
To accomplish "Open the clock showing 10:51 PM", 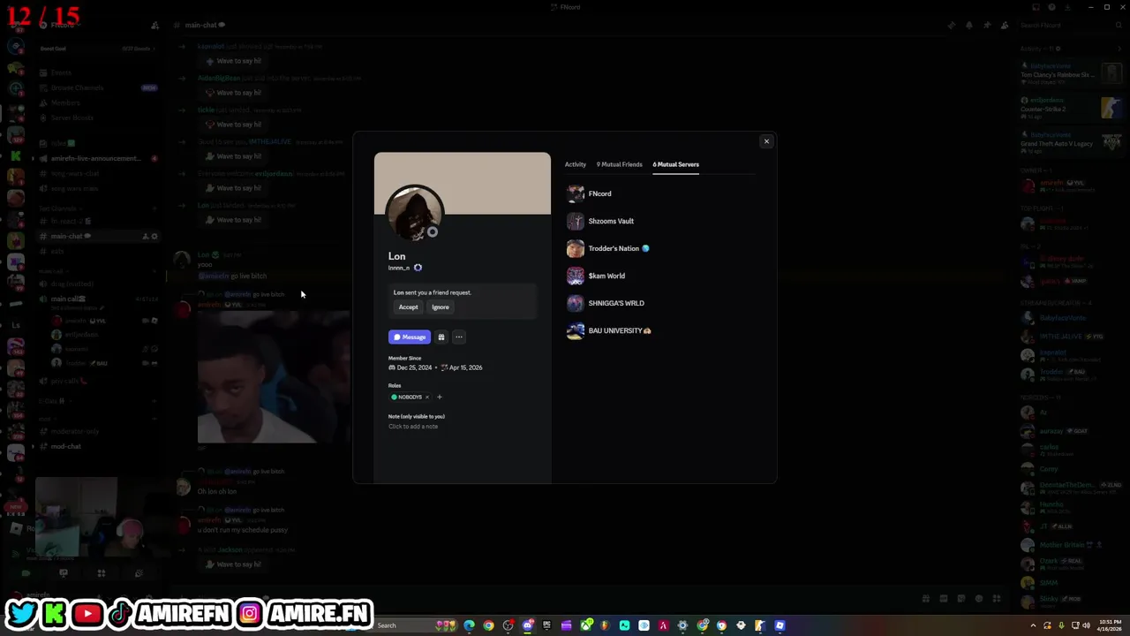I will (1111, 625).
